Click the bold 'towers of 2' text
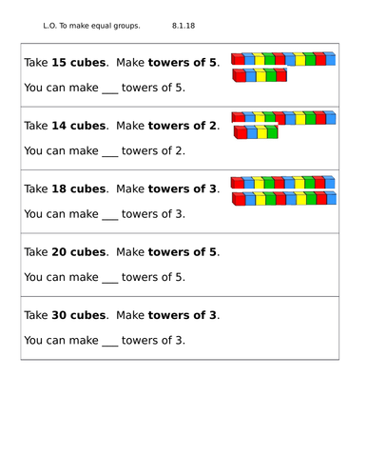Image resolution: width=367 pixels, height=476 pixels. (183, 126)
